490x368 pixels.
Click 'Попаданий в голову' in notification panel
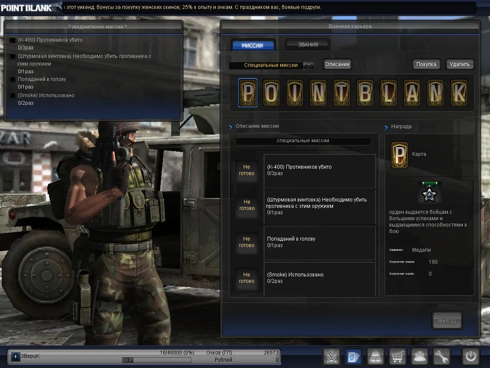pyautogui.click(x=42, y=79)
